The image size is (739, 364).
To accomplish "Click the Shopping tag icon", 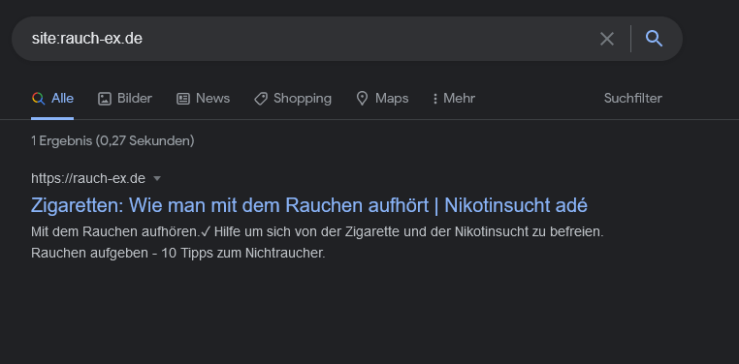I will tap(261, 99).
